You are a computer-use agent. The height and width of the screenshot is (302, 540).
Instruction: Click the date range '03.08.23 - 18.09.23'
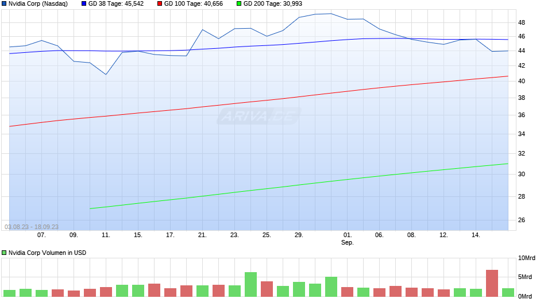point(32,227)
